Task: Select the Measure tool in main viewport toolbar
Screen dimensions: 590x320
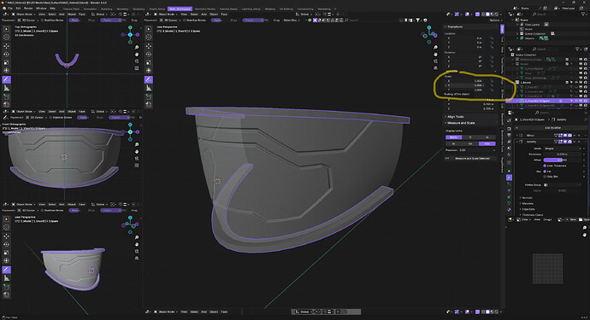Action: pyautogui.click(x=149, y=88)
